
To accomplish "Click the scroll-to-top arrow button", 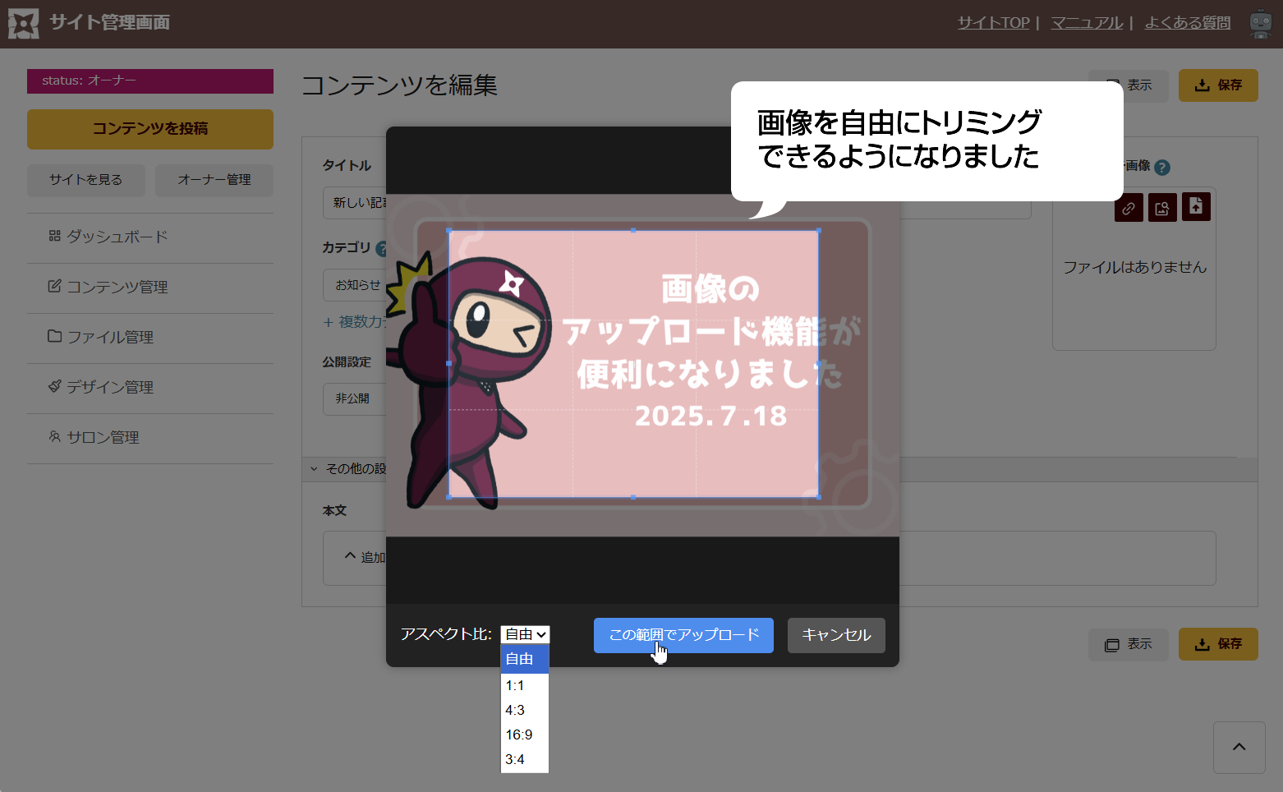I will [1239, 747].
